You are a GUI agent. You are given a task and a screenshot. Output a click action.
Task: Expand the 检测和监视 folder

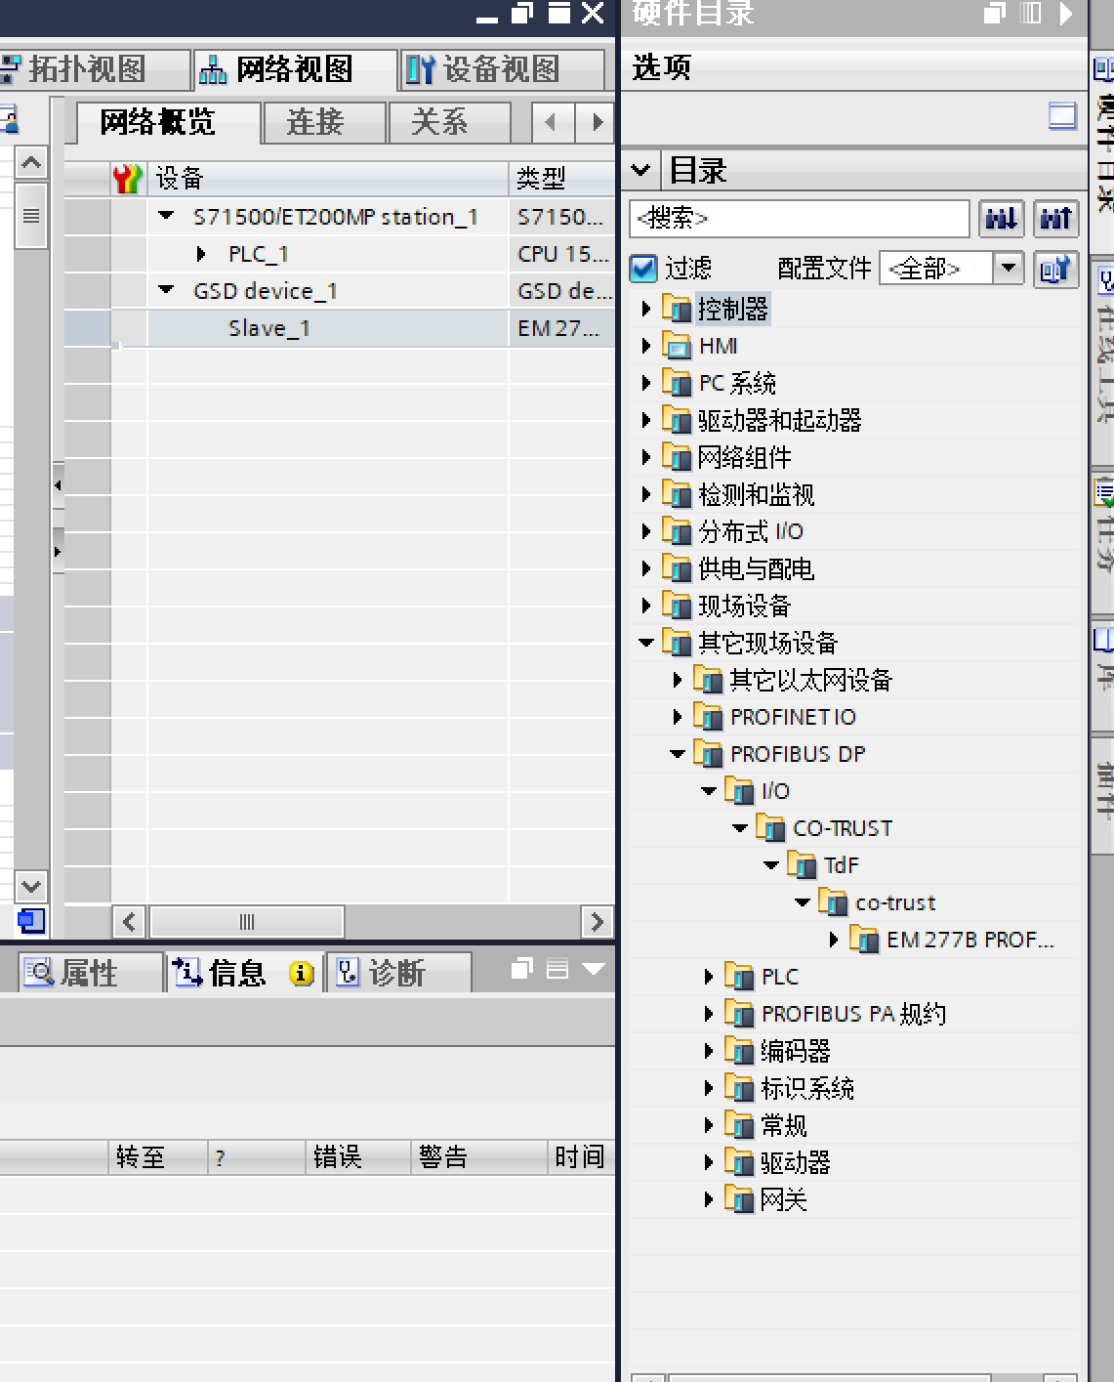pyautogui.click(x=645, y=494)
